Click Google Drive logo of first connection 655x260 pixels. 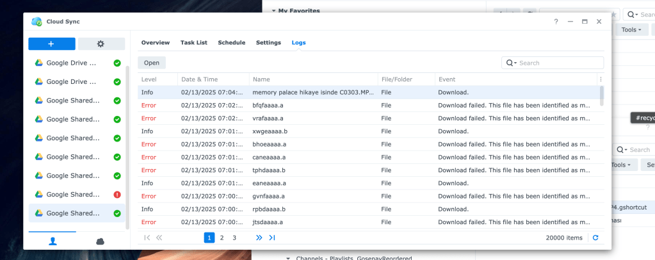coord(39,63)
